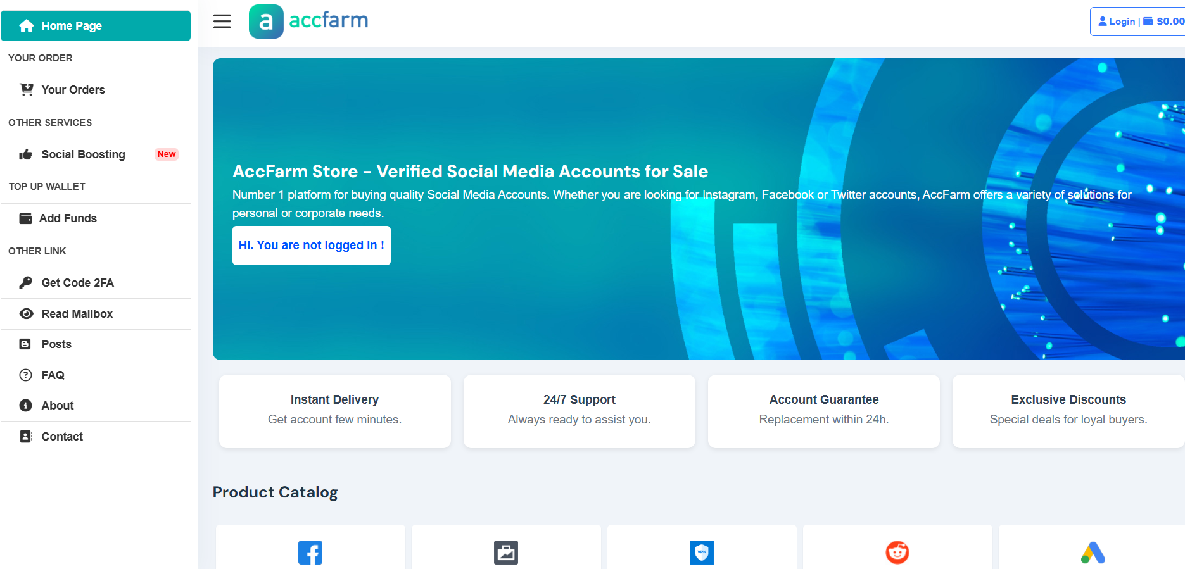Toggle the hamburger sidebar menu
Screen dimensions: 1185x569
pos(222,22)
